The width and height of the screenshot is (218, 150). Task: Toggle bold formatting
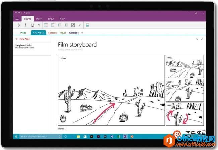(x=19, y=25)
